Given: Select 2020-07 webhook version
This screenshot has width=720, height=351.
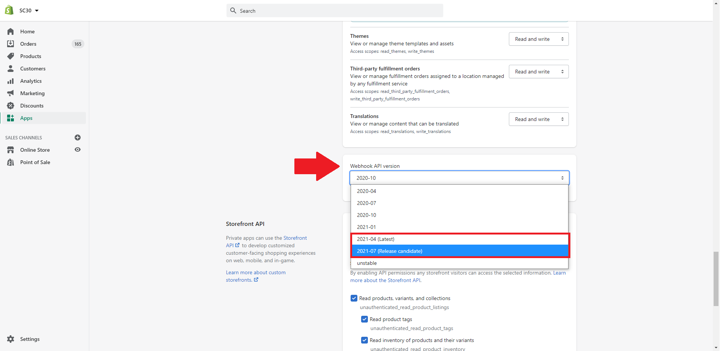Looking at the screenshot, I should pyautogui.click(x=459, y=203).
